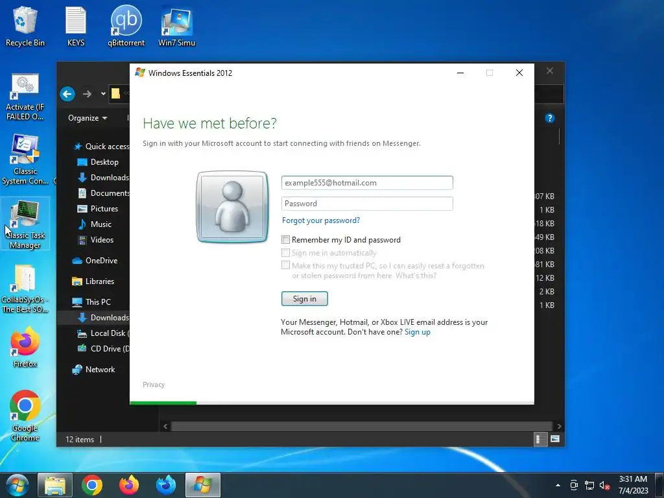Click Forgot your password link

pyautogui.click(x=321, y=220)
